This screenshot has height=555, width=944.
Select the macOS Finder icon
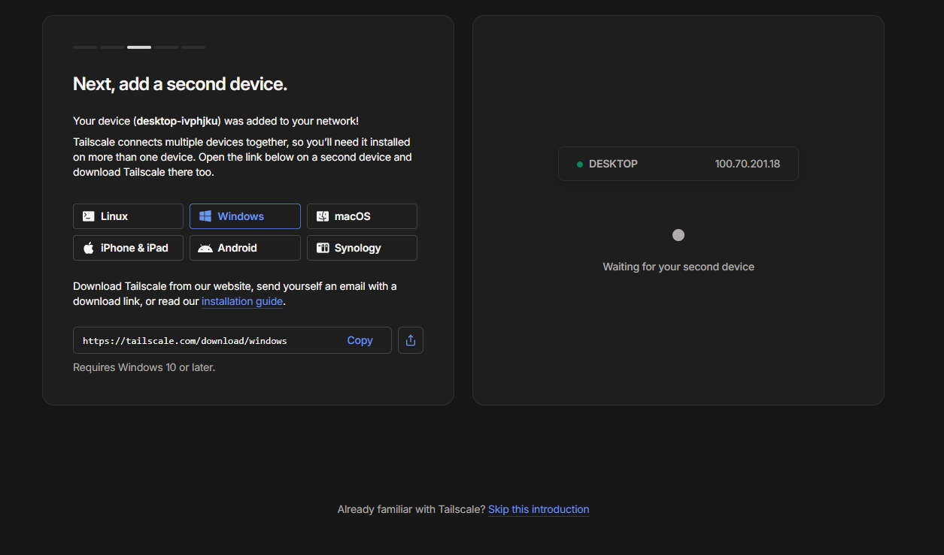(323, 216)
